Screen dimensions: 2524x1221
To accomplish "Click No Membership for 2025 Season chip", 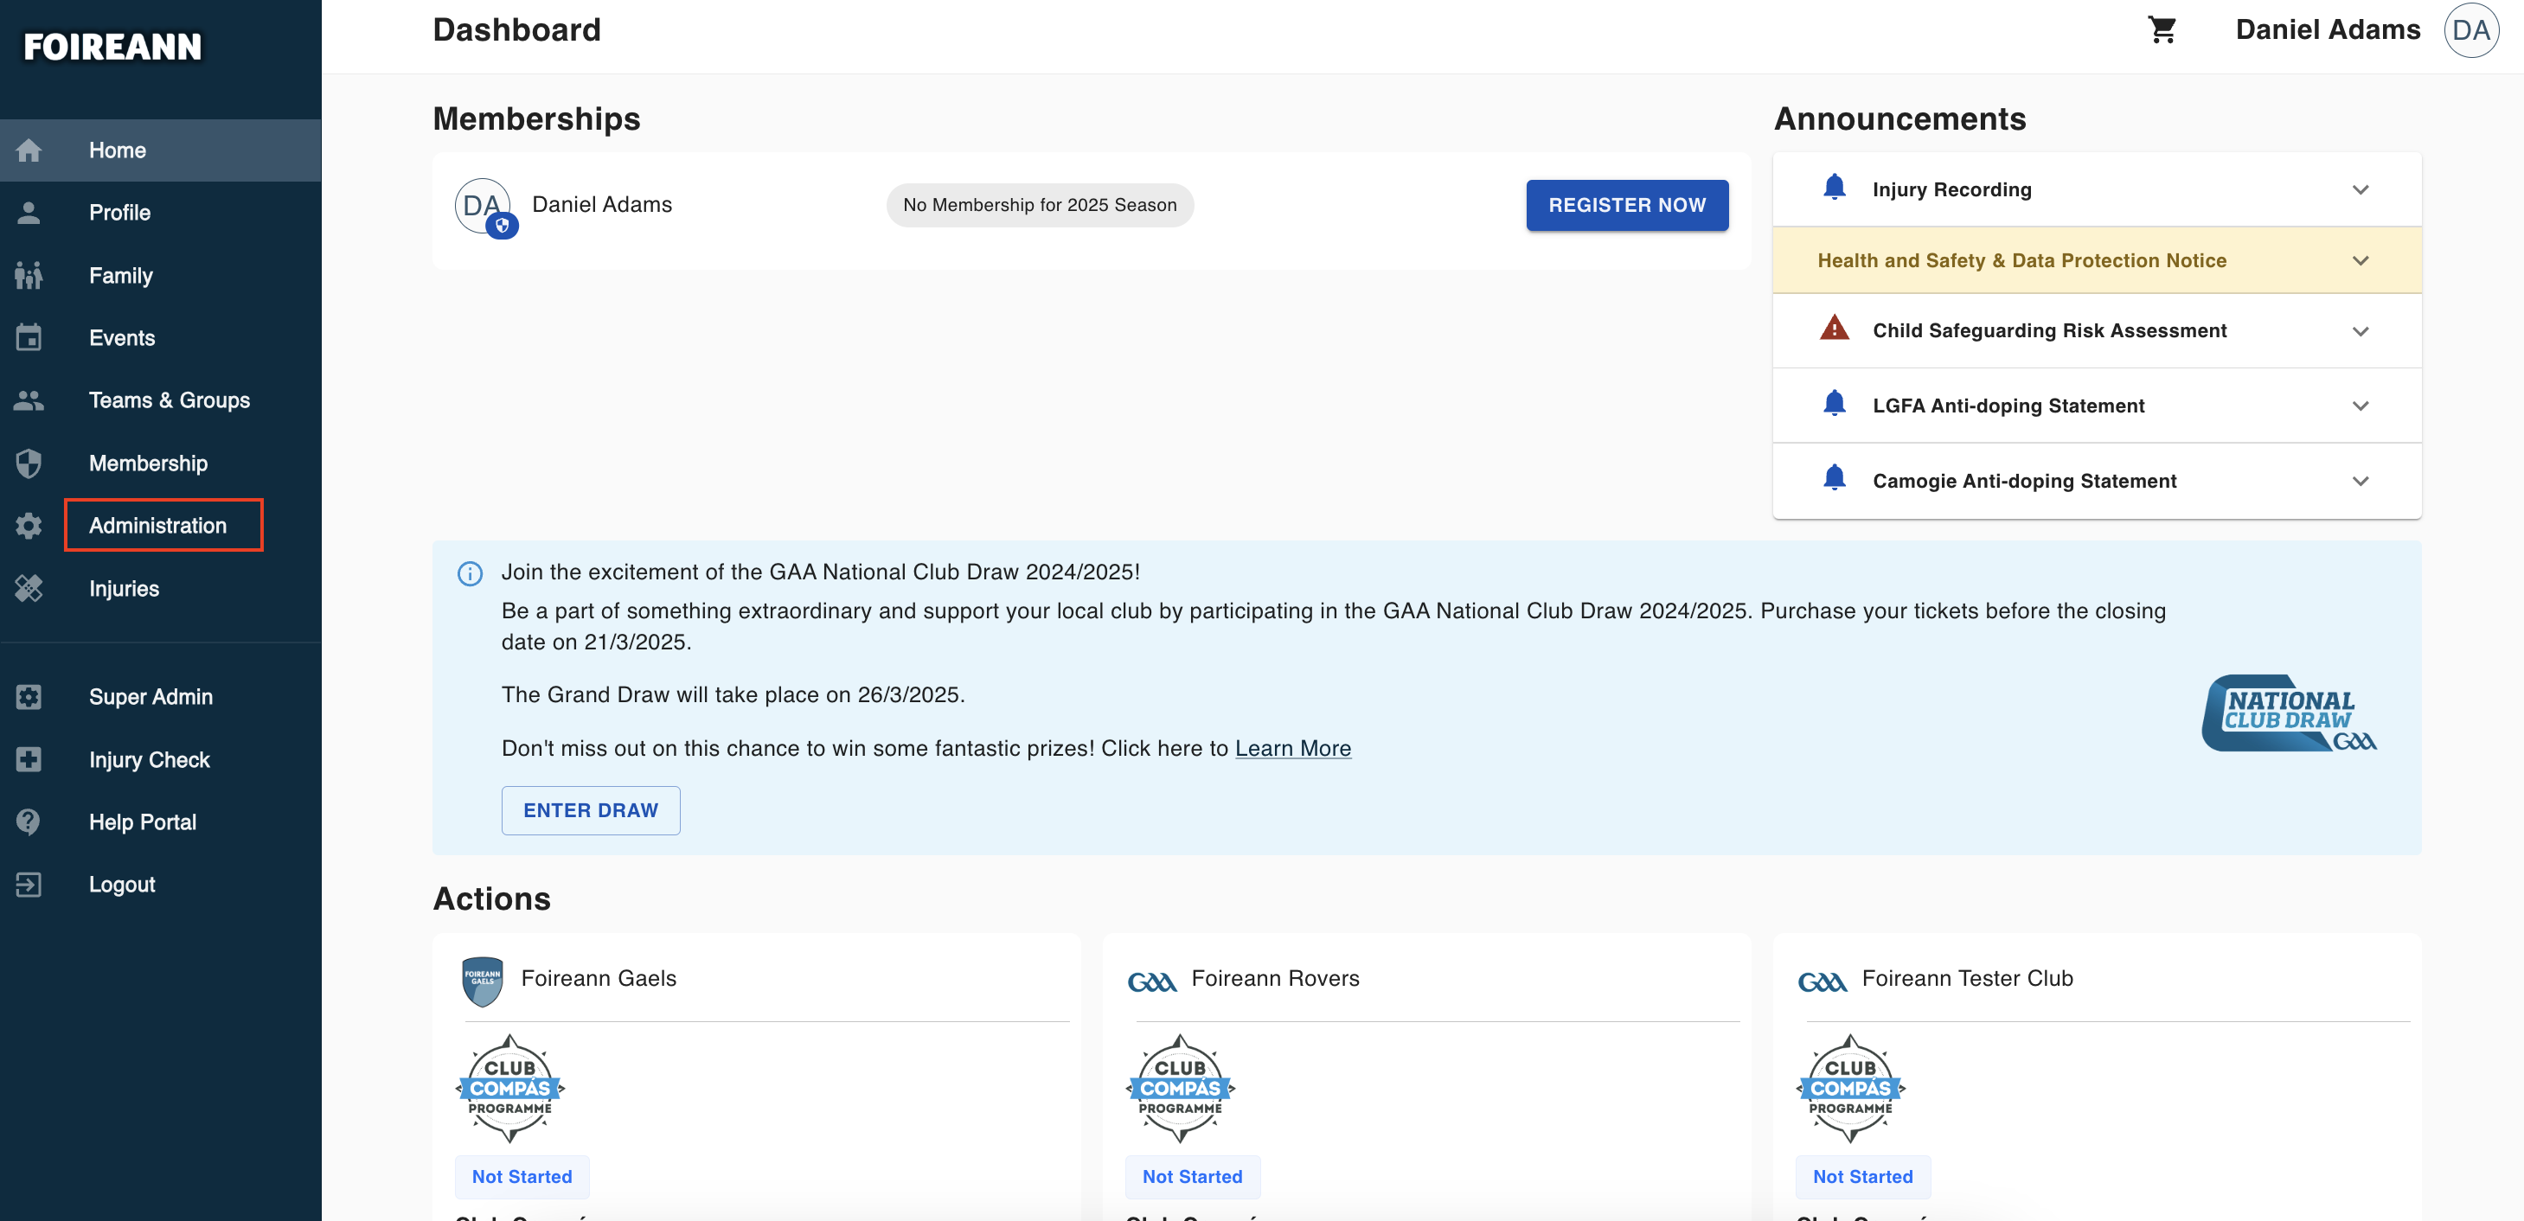I will 1040,206.
